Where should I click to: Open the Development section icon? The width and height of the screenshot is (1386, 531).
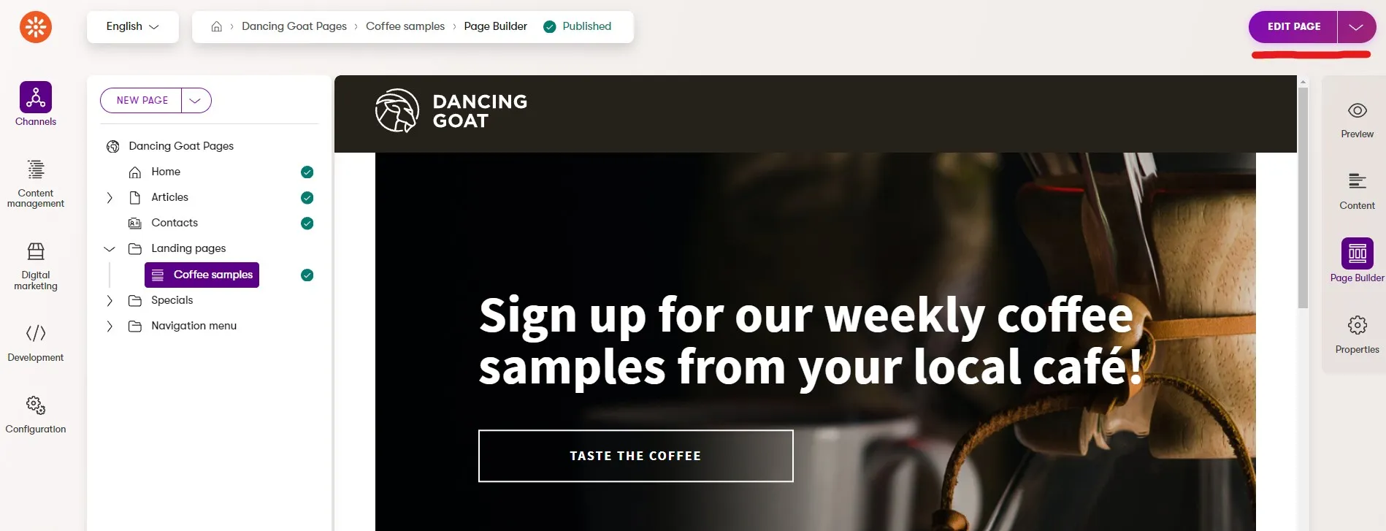36,334
